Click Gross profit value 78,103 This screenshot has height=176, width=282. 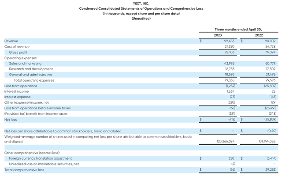click(x=229, y=52)
